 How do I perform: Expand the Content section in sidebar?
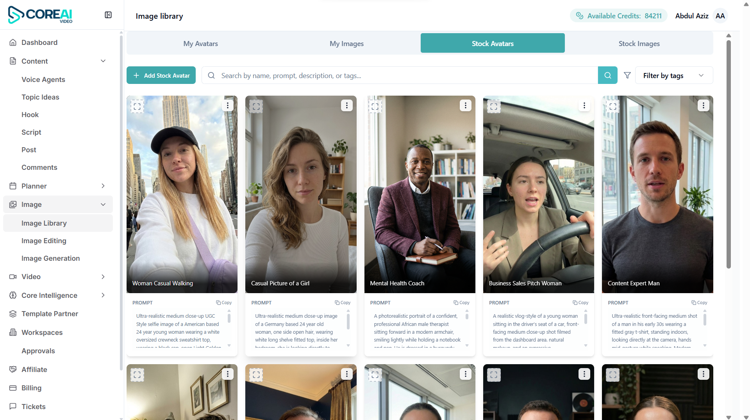click(103, 61)
